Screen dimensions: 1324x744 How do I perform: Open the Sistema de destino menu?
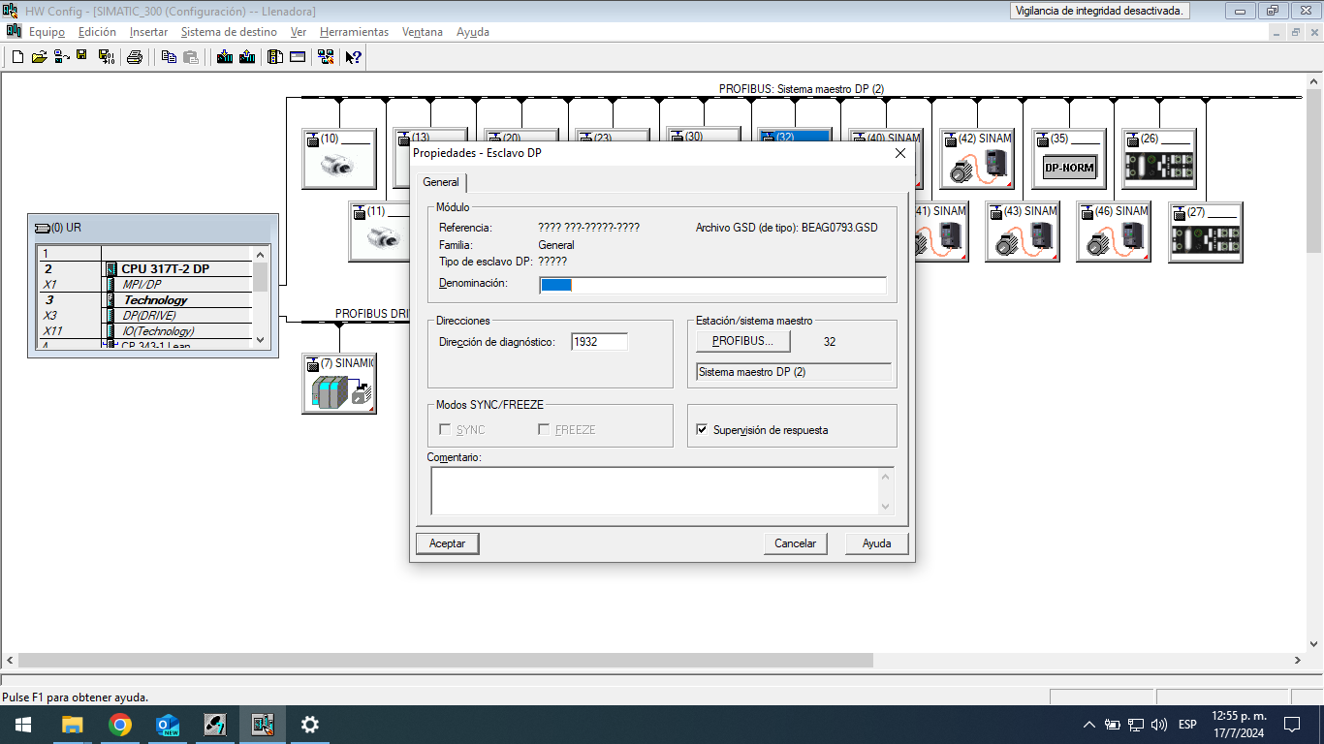click(x=229, y=32)
